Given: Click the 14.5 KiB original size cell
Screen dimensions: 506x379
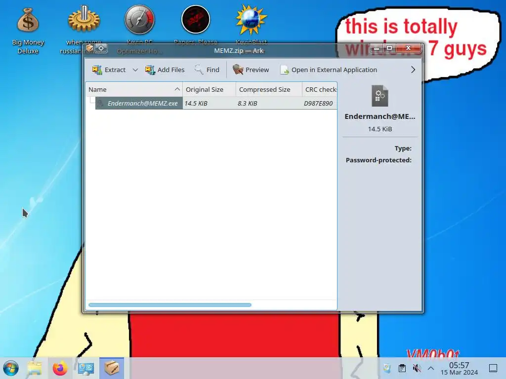Looking at the screenshot, I should coord(196,104).
